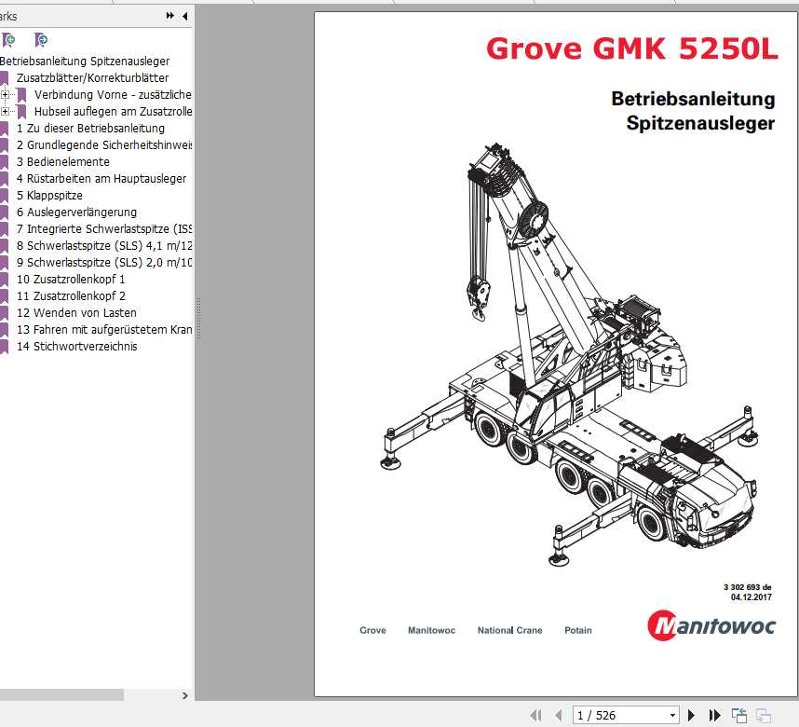Open bookmark 13 Fahren mit aufgerüstetem Kran
The width and height of the screenshot is (799, 727).
[x=104, y=330]
